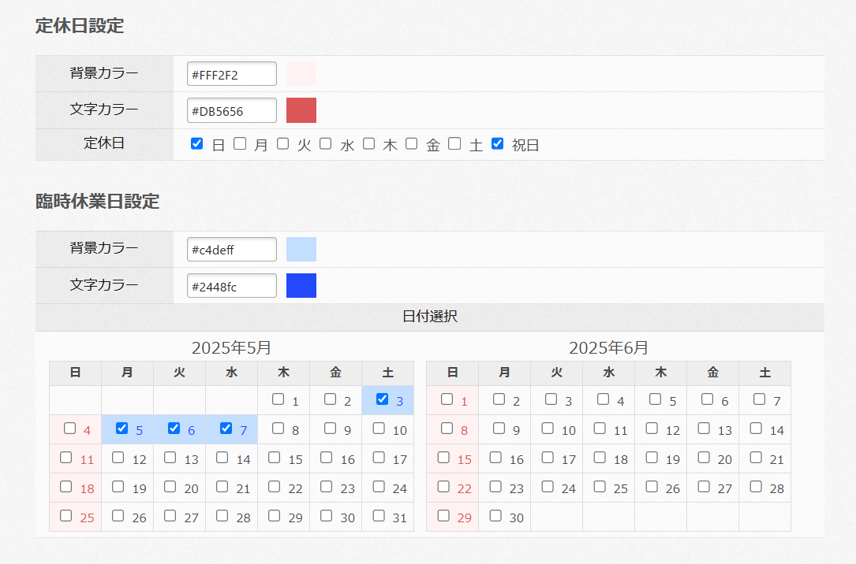Open the vivid blue text color swatch
856x564 pixels.
click(301, 286)
